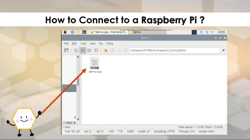Click side pane horizontal scroll right arrow
The height and width of the screenshot is (140, 250).
75,123
